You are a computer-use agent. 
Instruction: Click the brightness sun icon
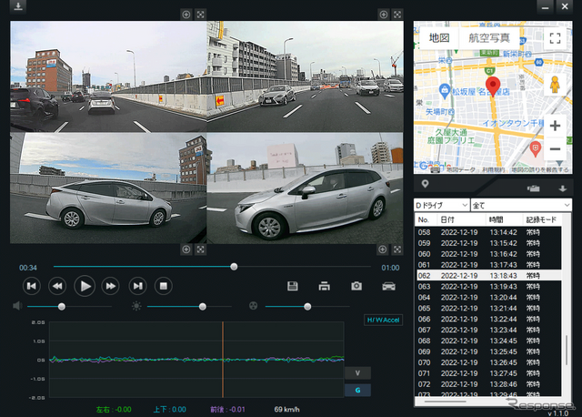136,306
